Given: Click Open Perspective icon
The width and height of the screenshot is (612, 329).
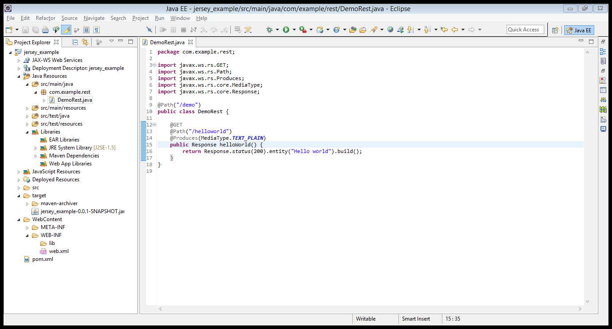Looking at the screenshot, I should 555,30.
